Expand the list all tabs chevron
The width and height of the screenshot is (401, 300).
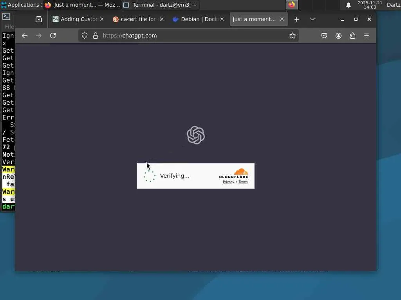point(312,20)
